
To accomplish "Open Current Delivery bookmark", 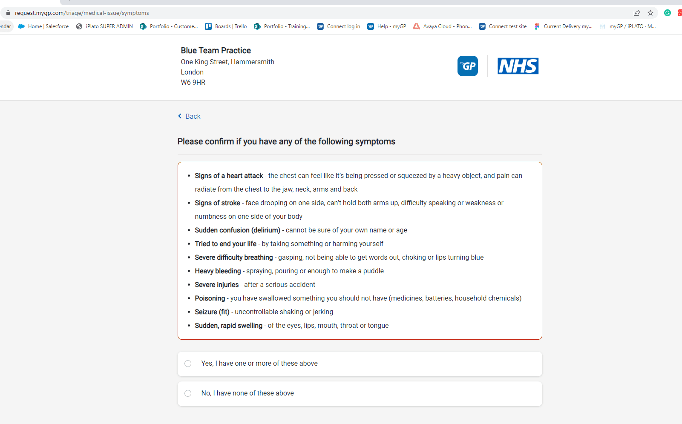I will point(563,26).
